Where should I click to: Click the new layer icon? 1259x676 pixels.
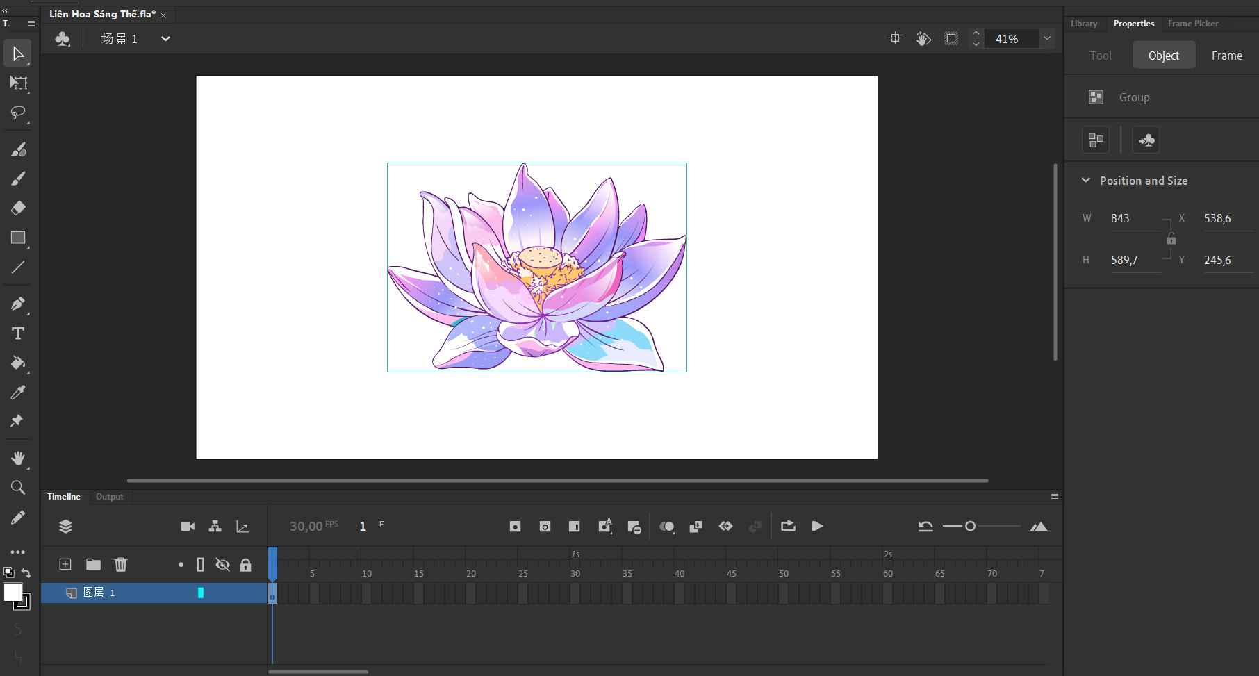click(x=65, y=564)
